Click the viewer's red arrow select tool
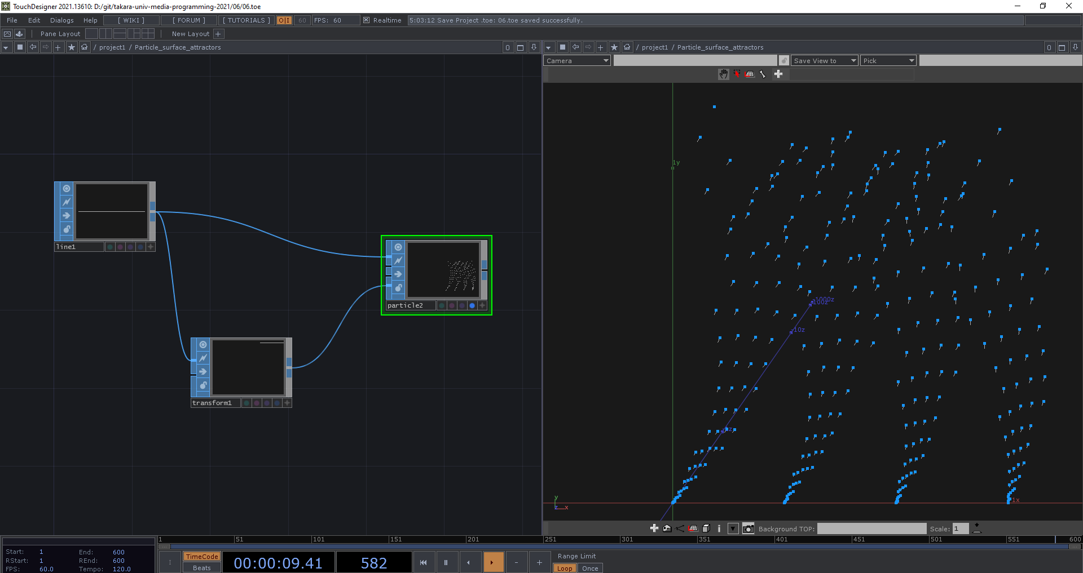This screenshot has width=1083, height=573. click(737, 74)
